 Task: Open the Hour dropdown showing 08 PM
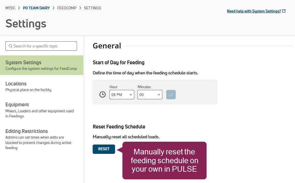[x=122, y=95]
